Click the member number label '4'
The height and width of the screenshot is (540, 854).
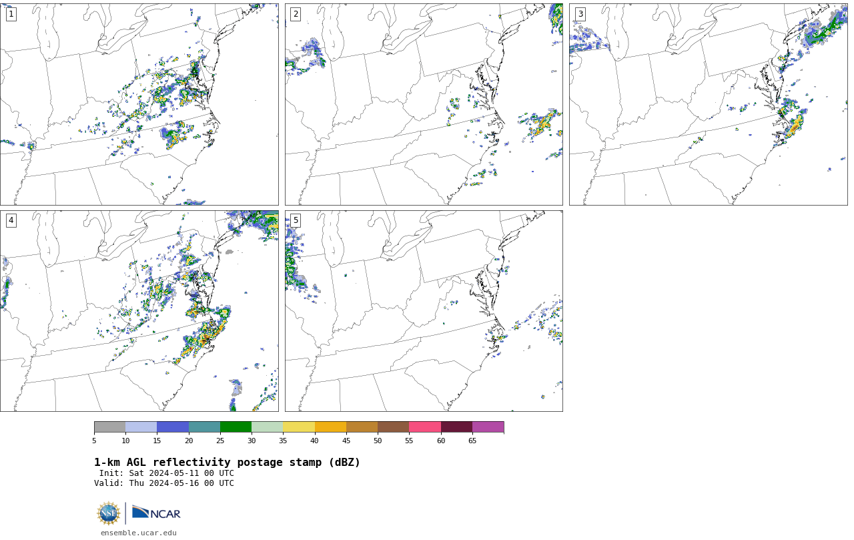11,220
